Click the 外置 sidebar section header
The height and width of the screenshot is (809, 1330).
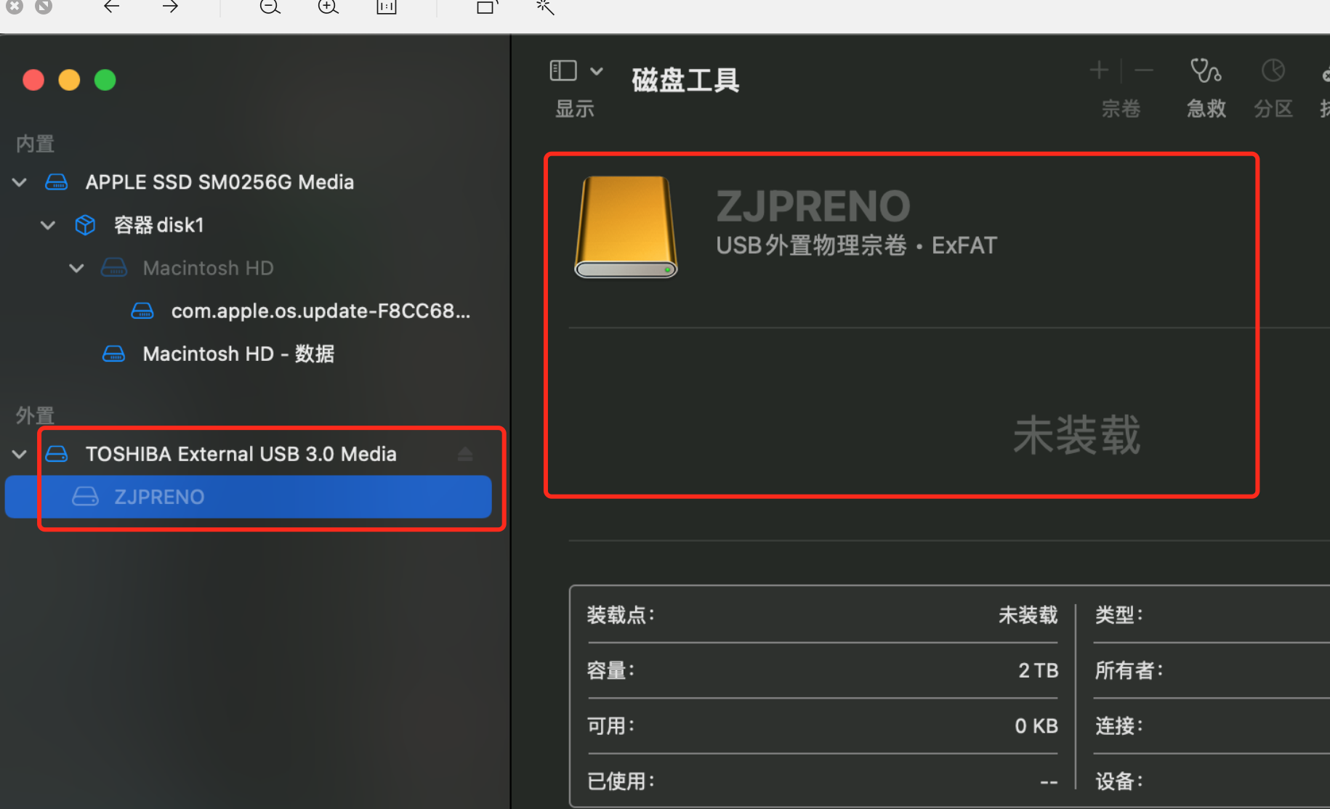tap(35, 415)
